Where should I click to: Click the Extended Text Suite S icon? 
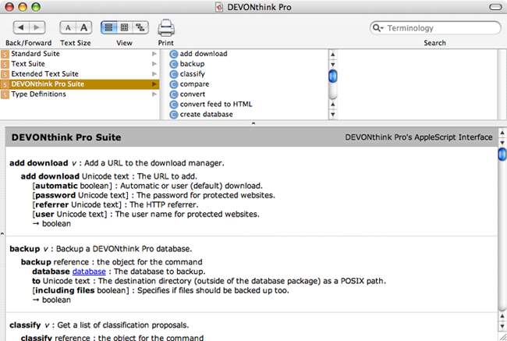[x=5, y=74]
